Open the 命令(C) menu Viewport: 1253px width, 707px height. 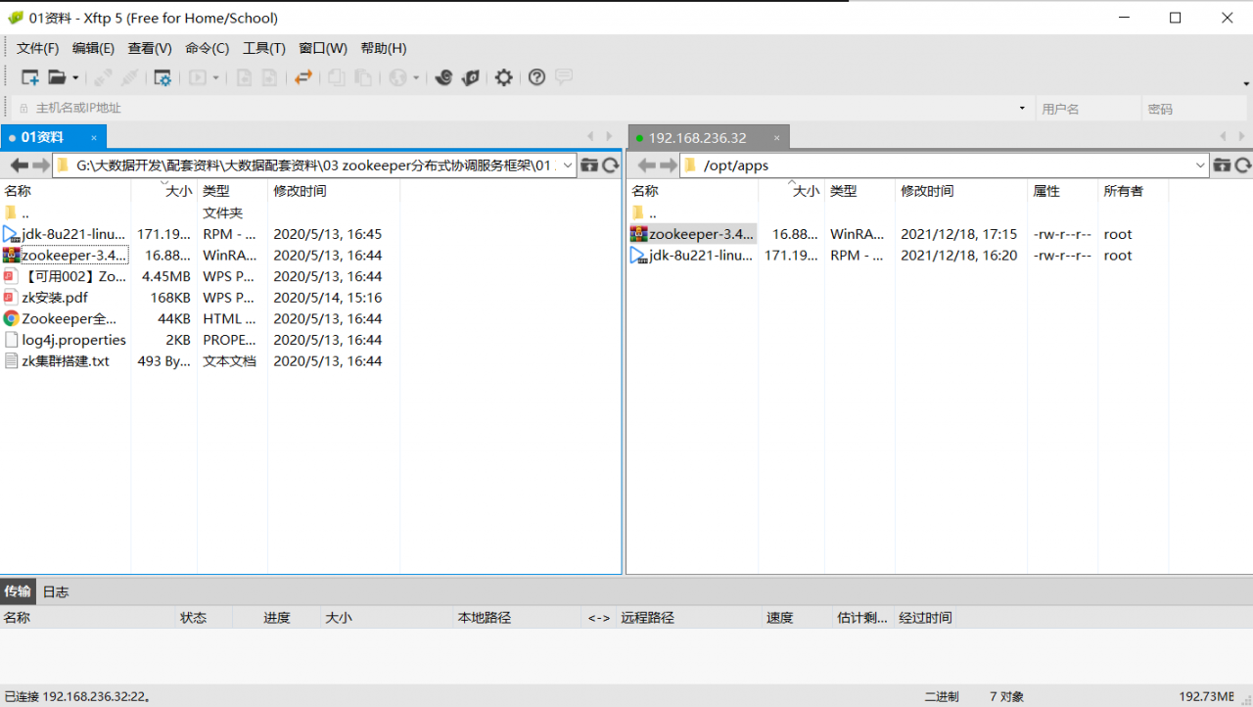207,48
